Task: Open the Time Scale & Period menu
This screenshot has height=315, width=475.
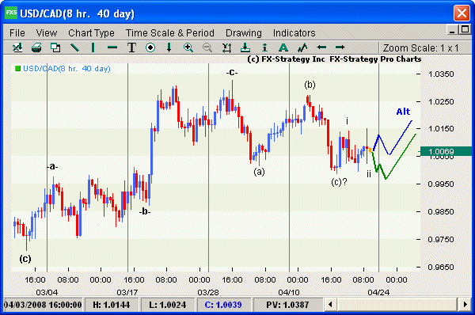Action: pos(170,32)
